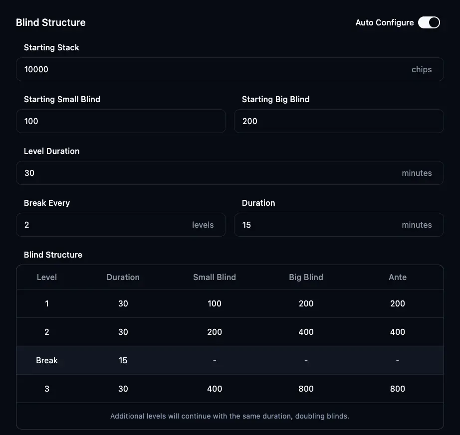Image resolution: width=460 pixels, height=435 pixels.
Task: Select the Level Duration input
Action: (x=210, y=173)
